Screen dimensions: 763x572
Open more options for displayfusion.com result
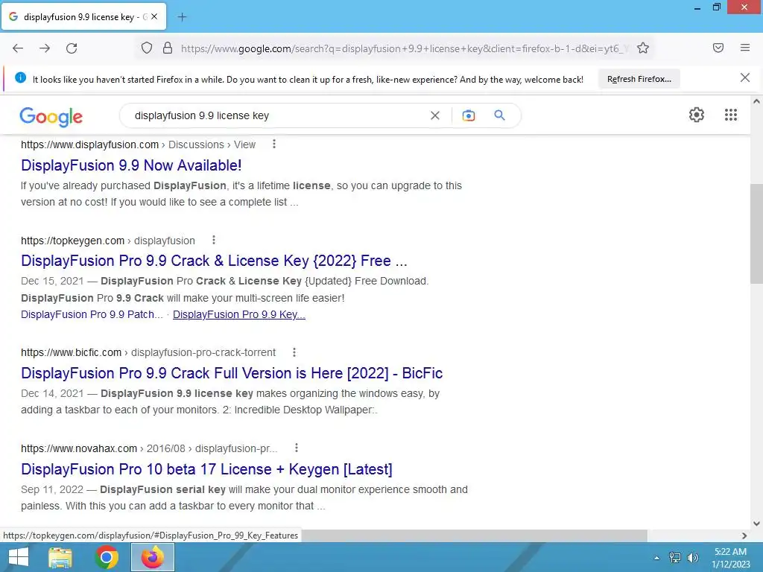click(274, 144)
